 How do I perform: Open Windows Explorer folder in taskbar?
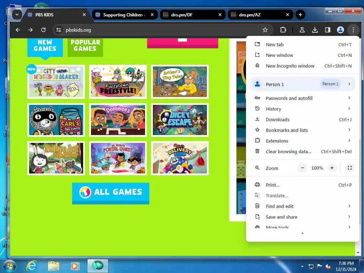click(x=53, y=266)
